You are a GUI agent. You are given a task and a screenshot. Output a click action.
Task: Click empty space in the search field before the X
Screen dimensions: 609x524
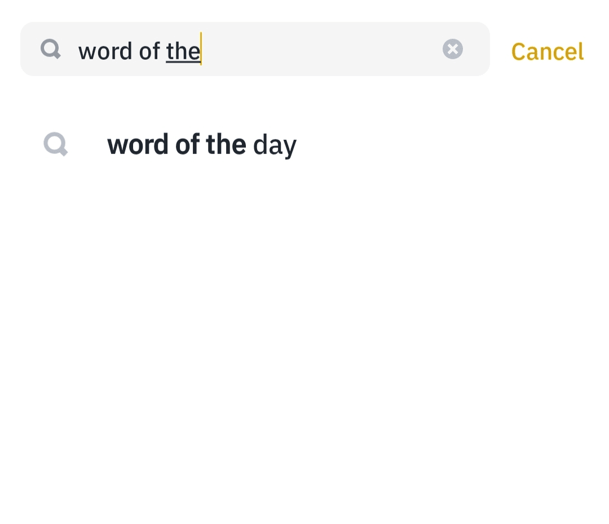(321, 50)
